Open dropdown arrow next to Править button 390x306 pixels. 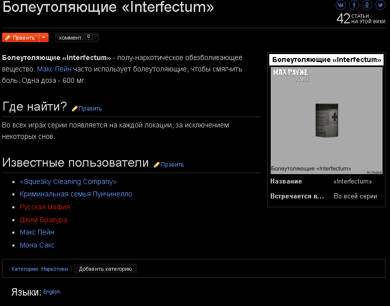[44, 38]
